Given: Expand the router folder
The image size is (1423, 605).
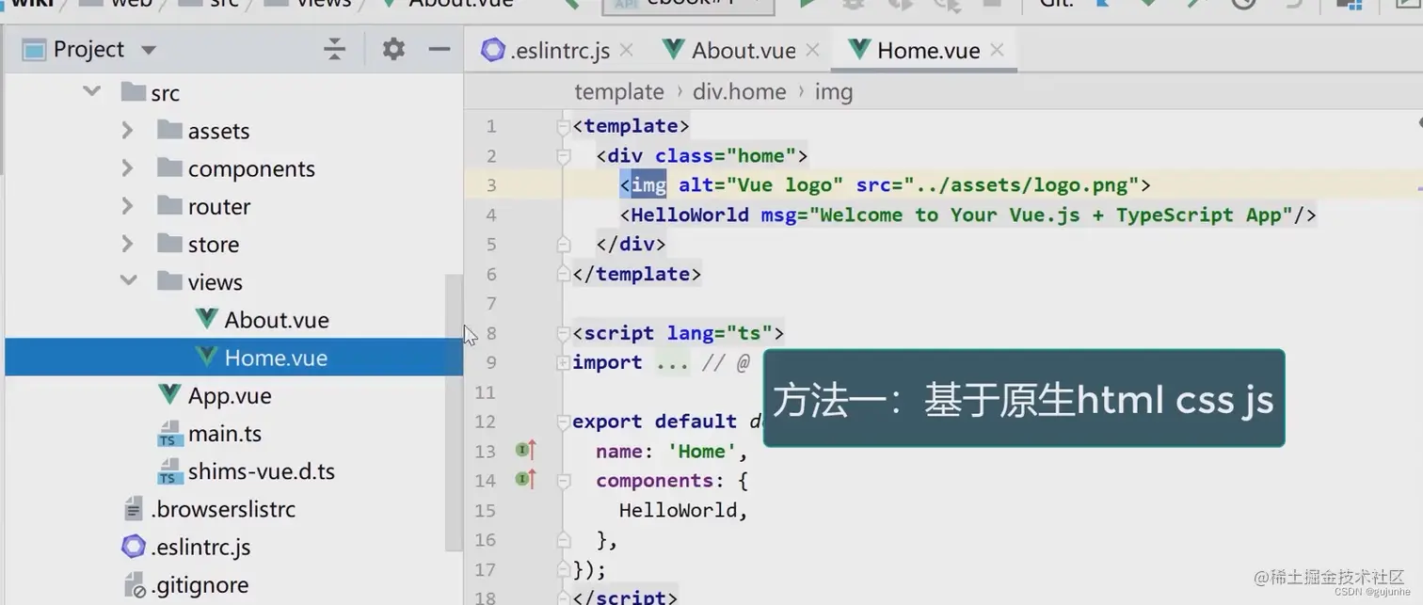Looking at the screenshot, I should 127,205.
